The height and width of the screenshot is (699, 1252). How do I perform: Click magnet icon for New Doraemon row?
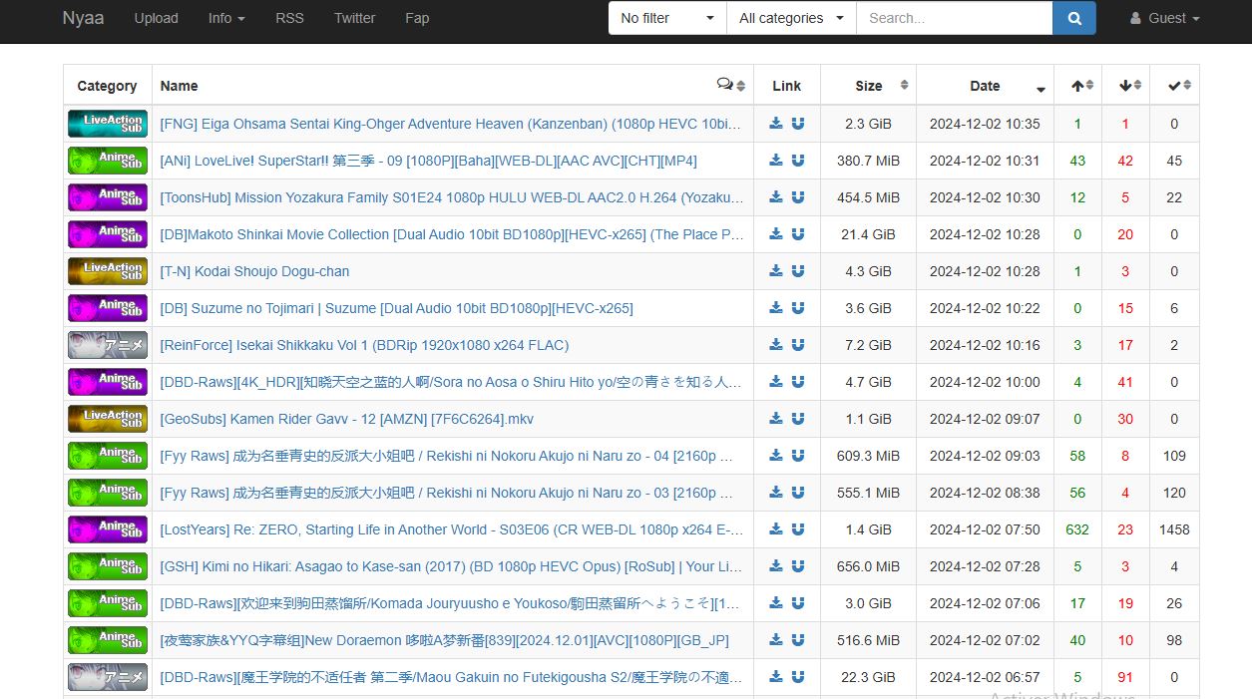pos(798,640)
